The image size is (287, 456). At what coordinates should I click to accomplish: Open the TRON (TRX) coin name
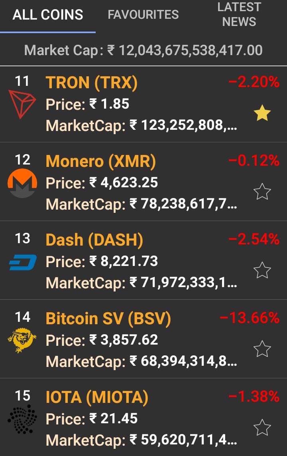click(x=92, y=83)
